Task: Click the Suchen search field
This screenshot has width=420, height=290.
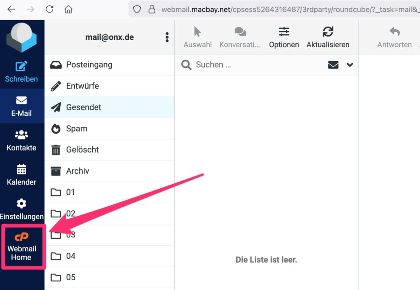Action: point(254,65)
